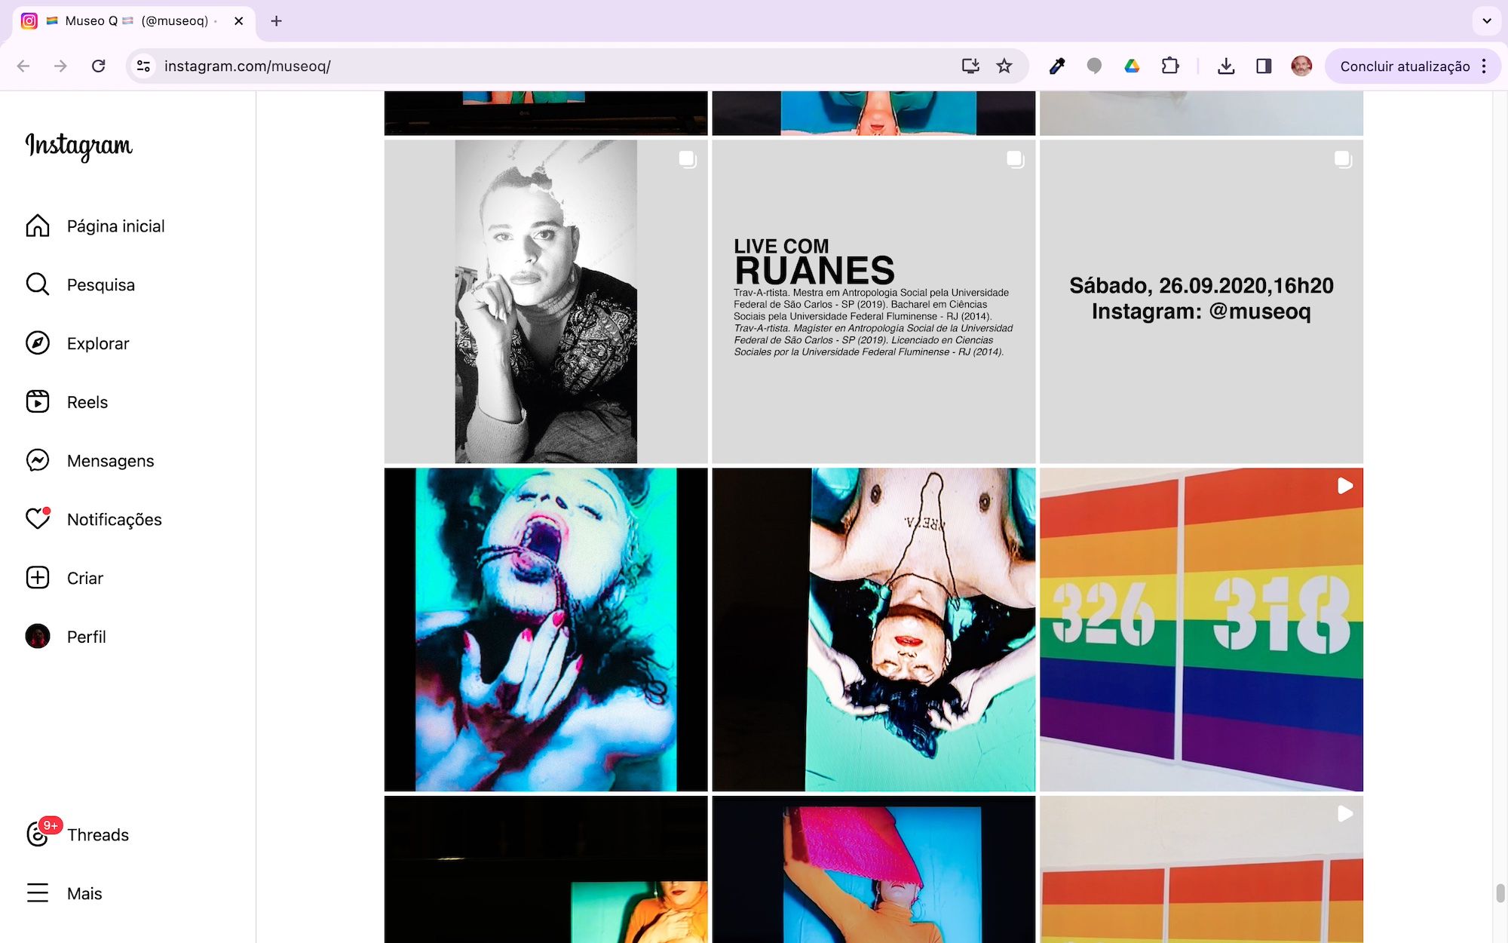Open the Página inicial home icon
This screenshot has width=1508, height=943.
click(x=38, y=226)
